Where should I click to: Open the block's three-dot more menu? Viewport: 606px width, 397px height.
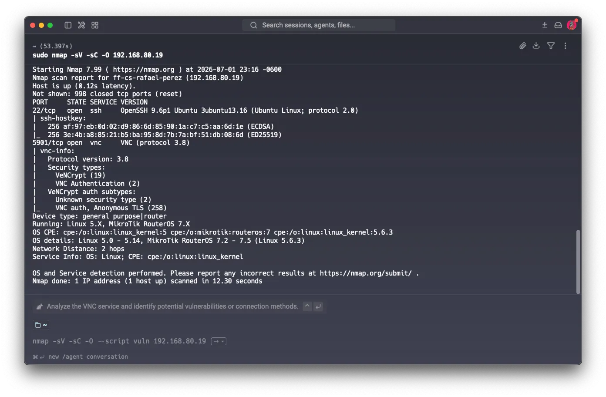(x=565, y=46)
